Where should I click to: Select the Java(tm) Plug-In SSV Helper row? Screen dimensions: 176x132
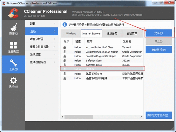(x=102, y=56)
